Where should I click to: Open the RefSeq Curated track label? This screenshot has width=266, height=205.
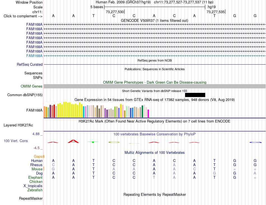coord(30,64)
